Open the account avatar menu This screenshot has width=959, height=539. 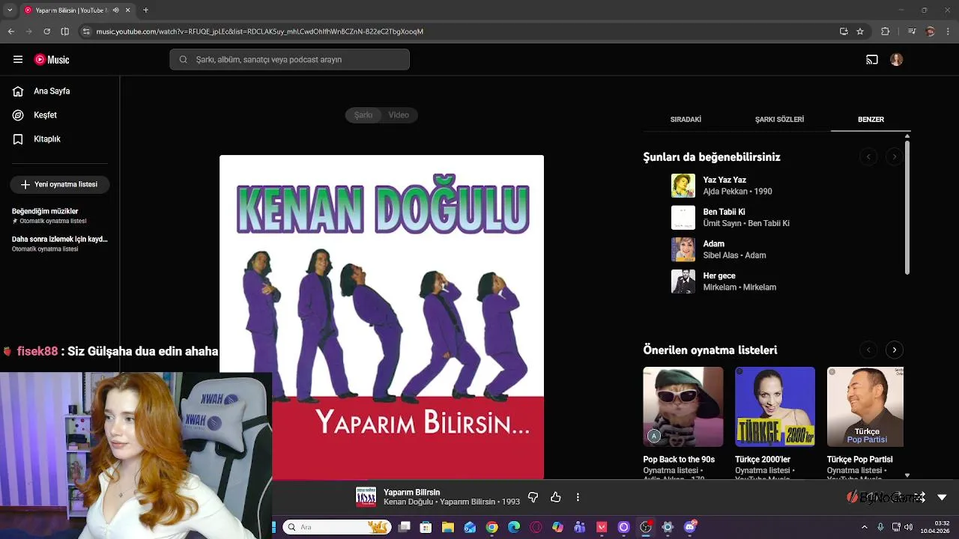tap(897, 60)
